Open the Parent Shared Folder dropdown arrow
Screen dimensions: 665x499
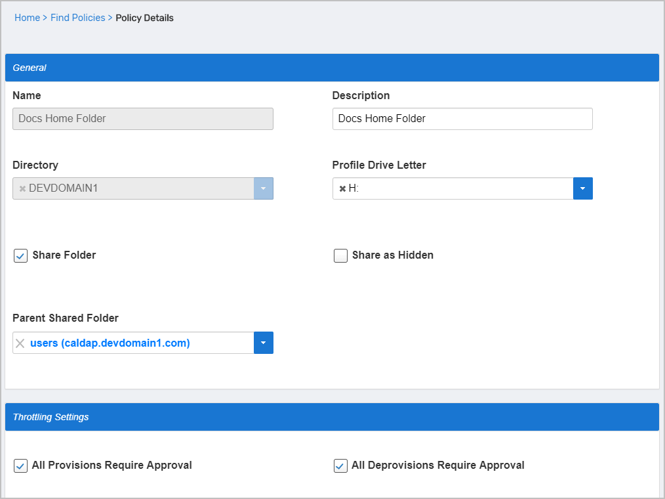(263, 343)
